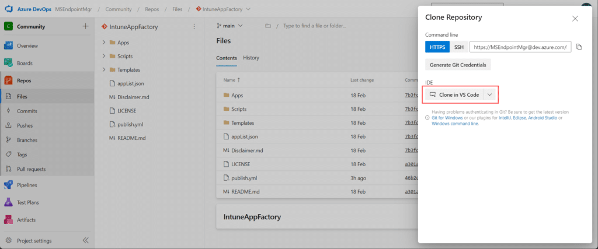The image size is (598, 249).
Task: Expand the Scripts folder in tree
Action: click(x=103, y=56)
